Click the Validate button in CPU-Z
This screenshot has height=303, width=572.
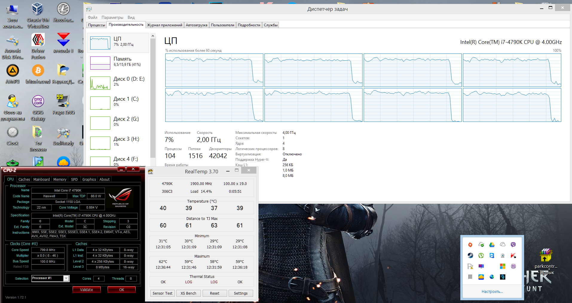86,290
